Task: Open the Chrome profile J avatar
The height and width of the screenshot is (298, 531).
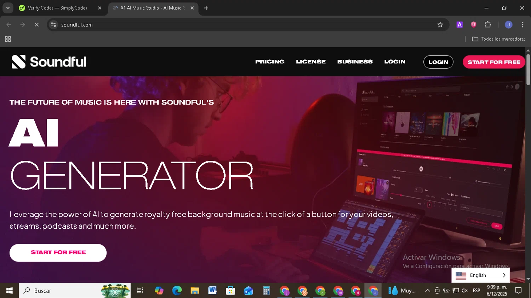Action: pyautogui.click(x=509, y=25)
